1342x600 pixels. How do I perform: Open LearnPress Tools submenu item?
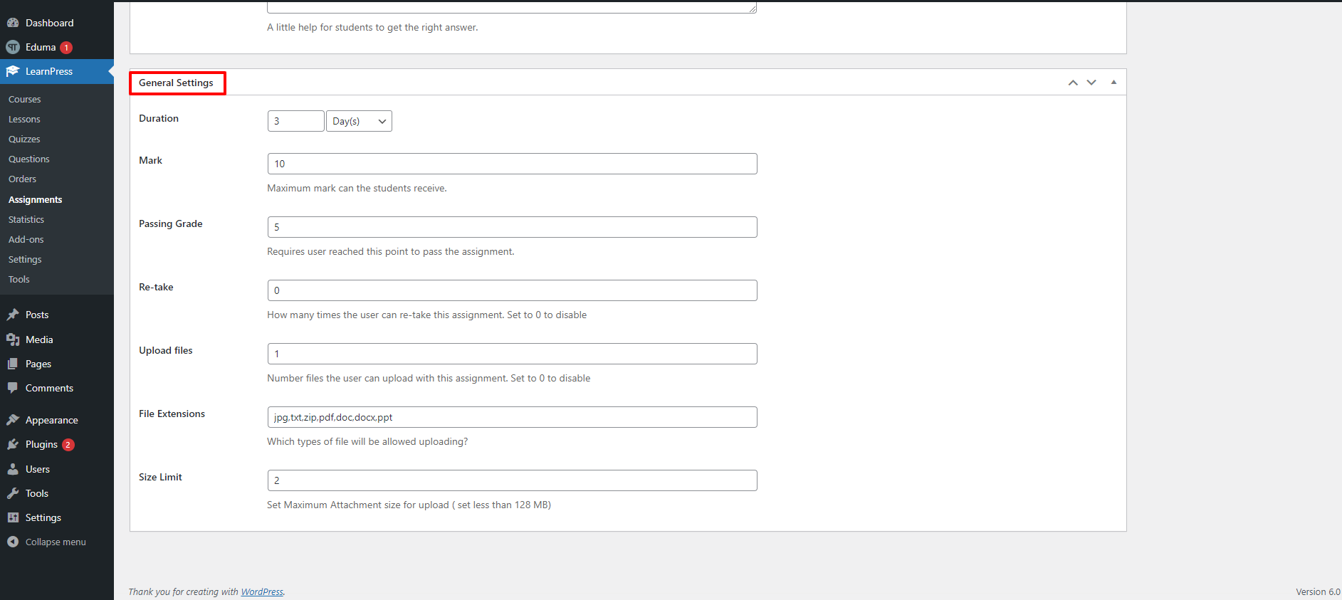(x=19, y=279)
